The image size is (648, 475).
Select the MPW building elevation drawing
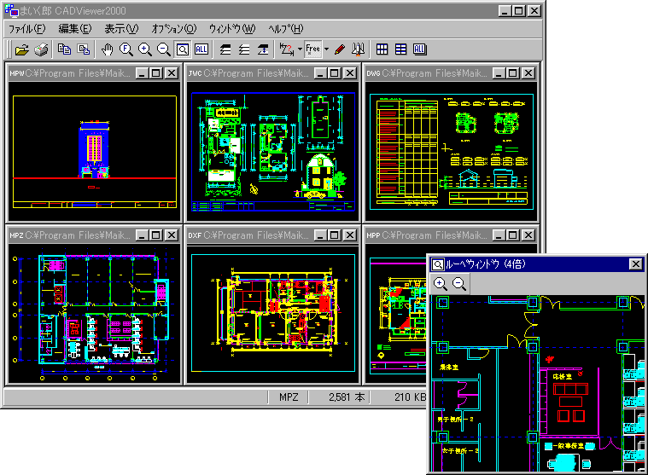(x=95, y=152)
